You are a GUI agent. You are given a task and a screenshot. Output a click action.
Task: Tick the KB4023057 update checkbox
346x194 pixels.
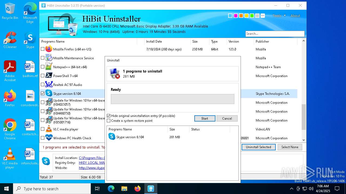click(42, 102)
